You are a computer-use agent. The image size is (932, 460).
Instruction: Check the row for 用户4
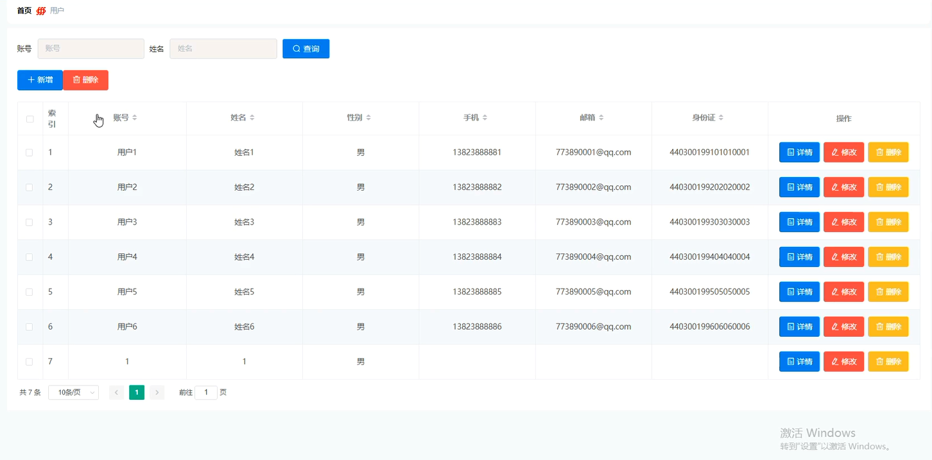(30, 257)
